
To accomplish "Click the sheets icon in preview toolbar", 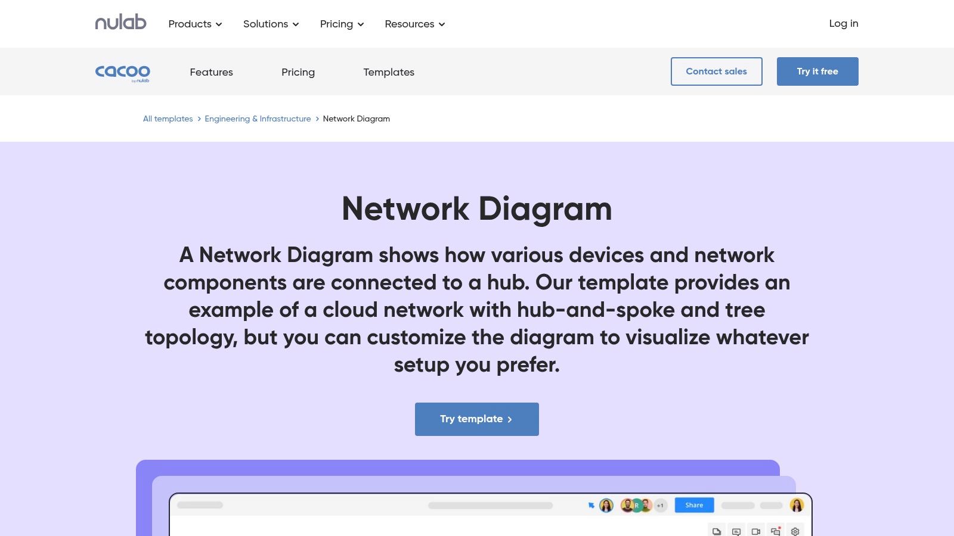I will [x=717, y=531].
